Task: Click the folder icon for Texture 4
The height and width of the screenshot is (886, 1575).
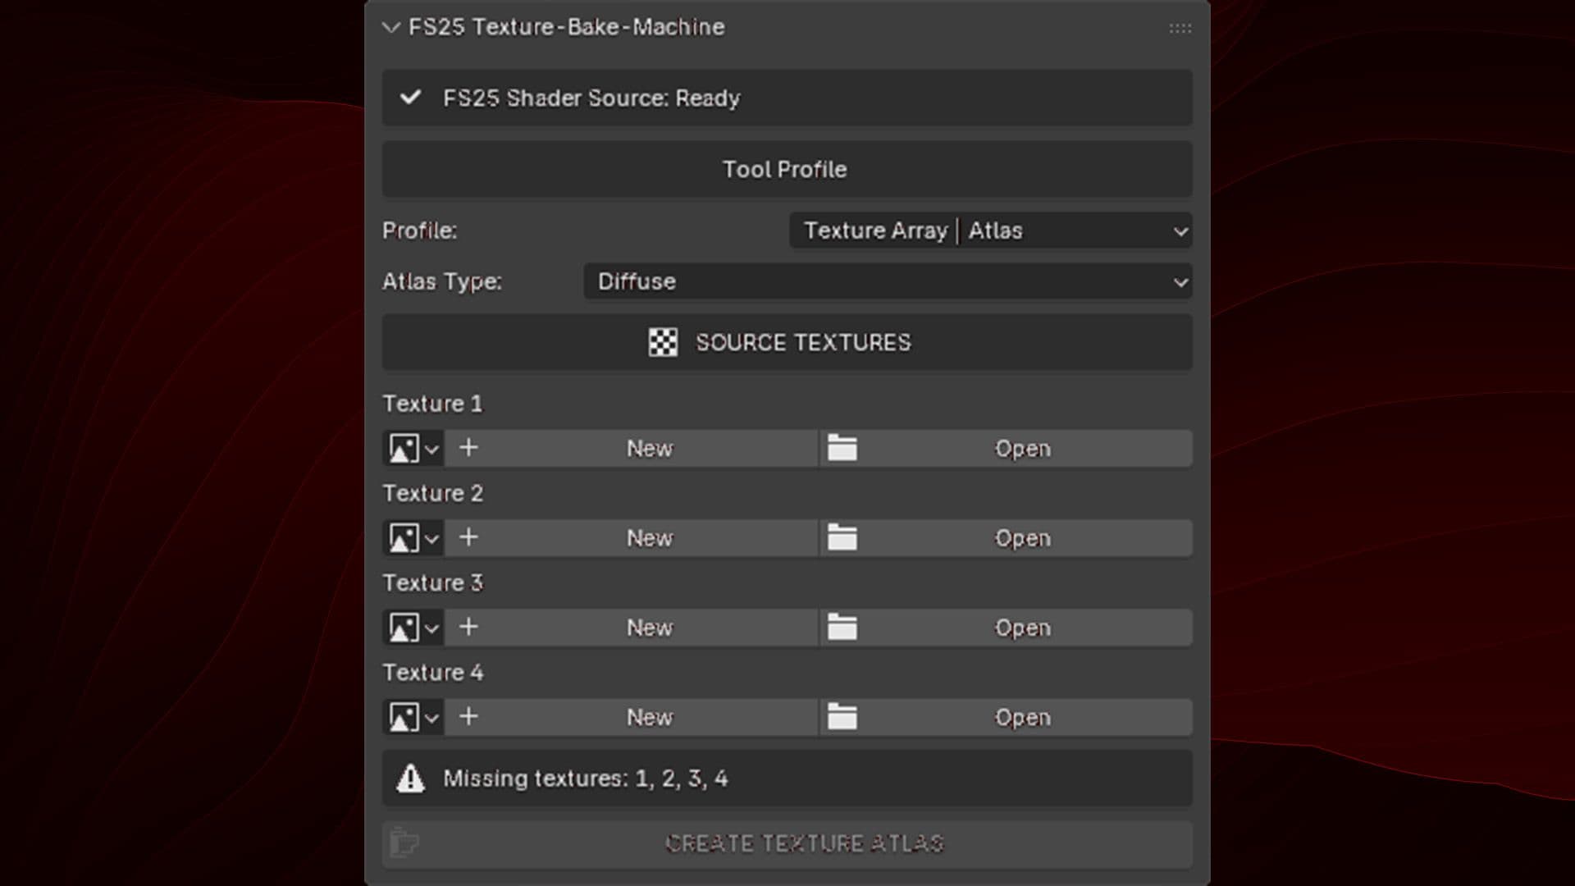Action: pos(842,717)
